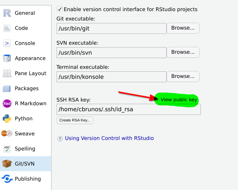Screen dimensions: 238x190
Task: Select the Git/SVN category
Action: click(x=26, y=164)
